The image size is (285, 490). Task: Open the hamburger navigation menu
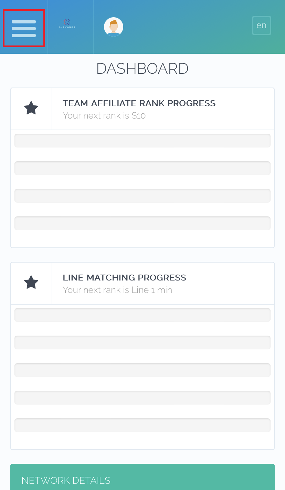coord(24,28)
